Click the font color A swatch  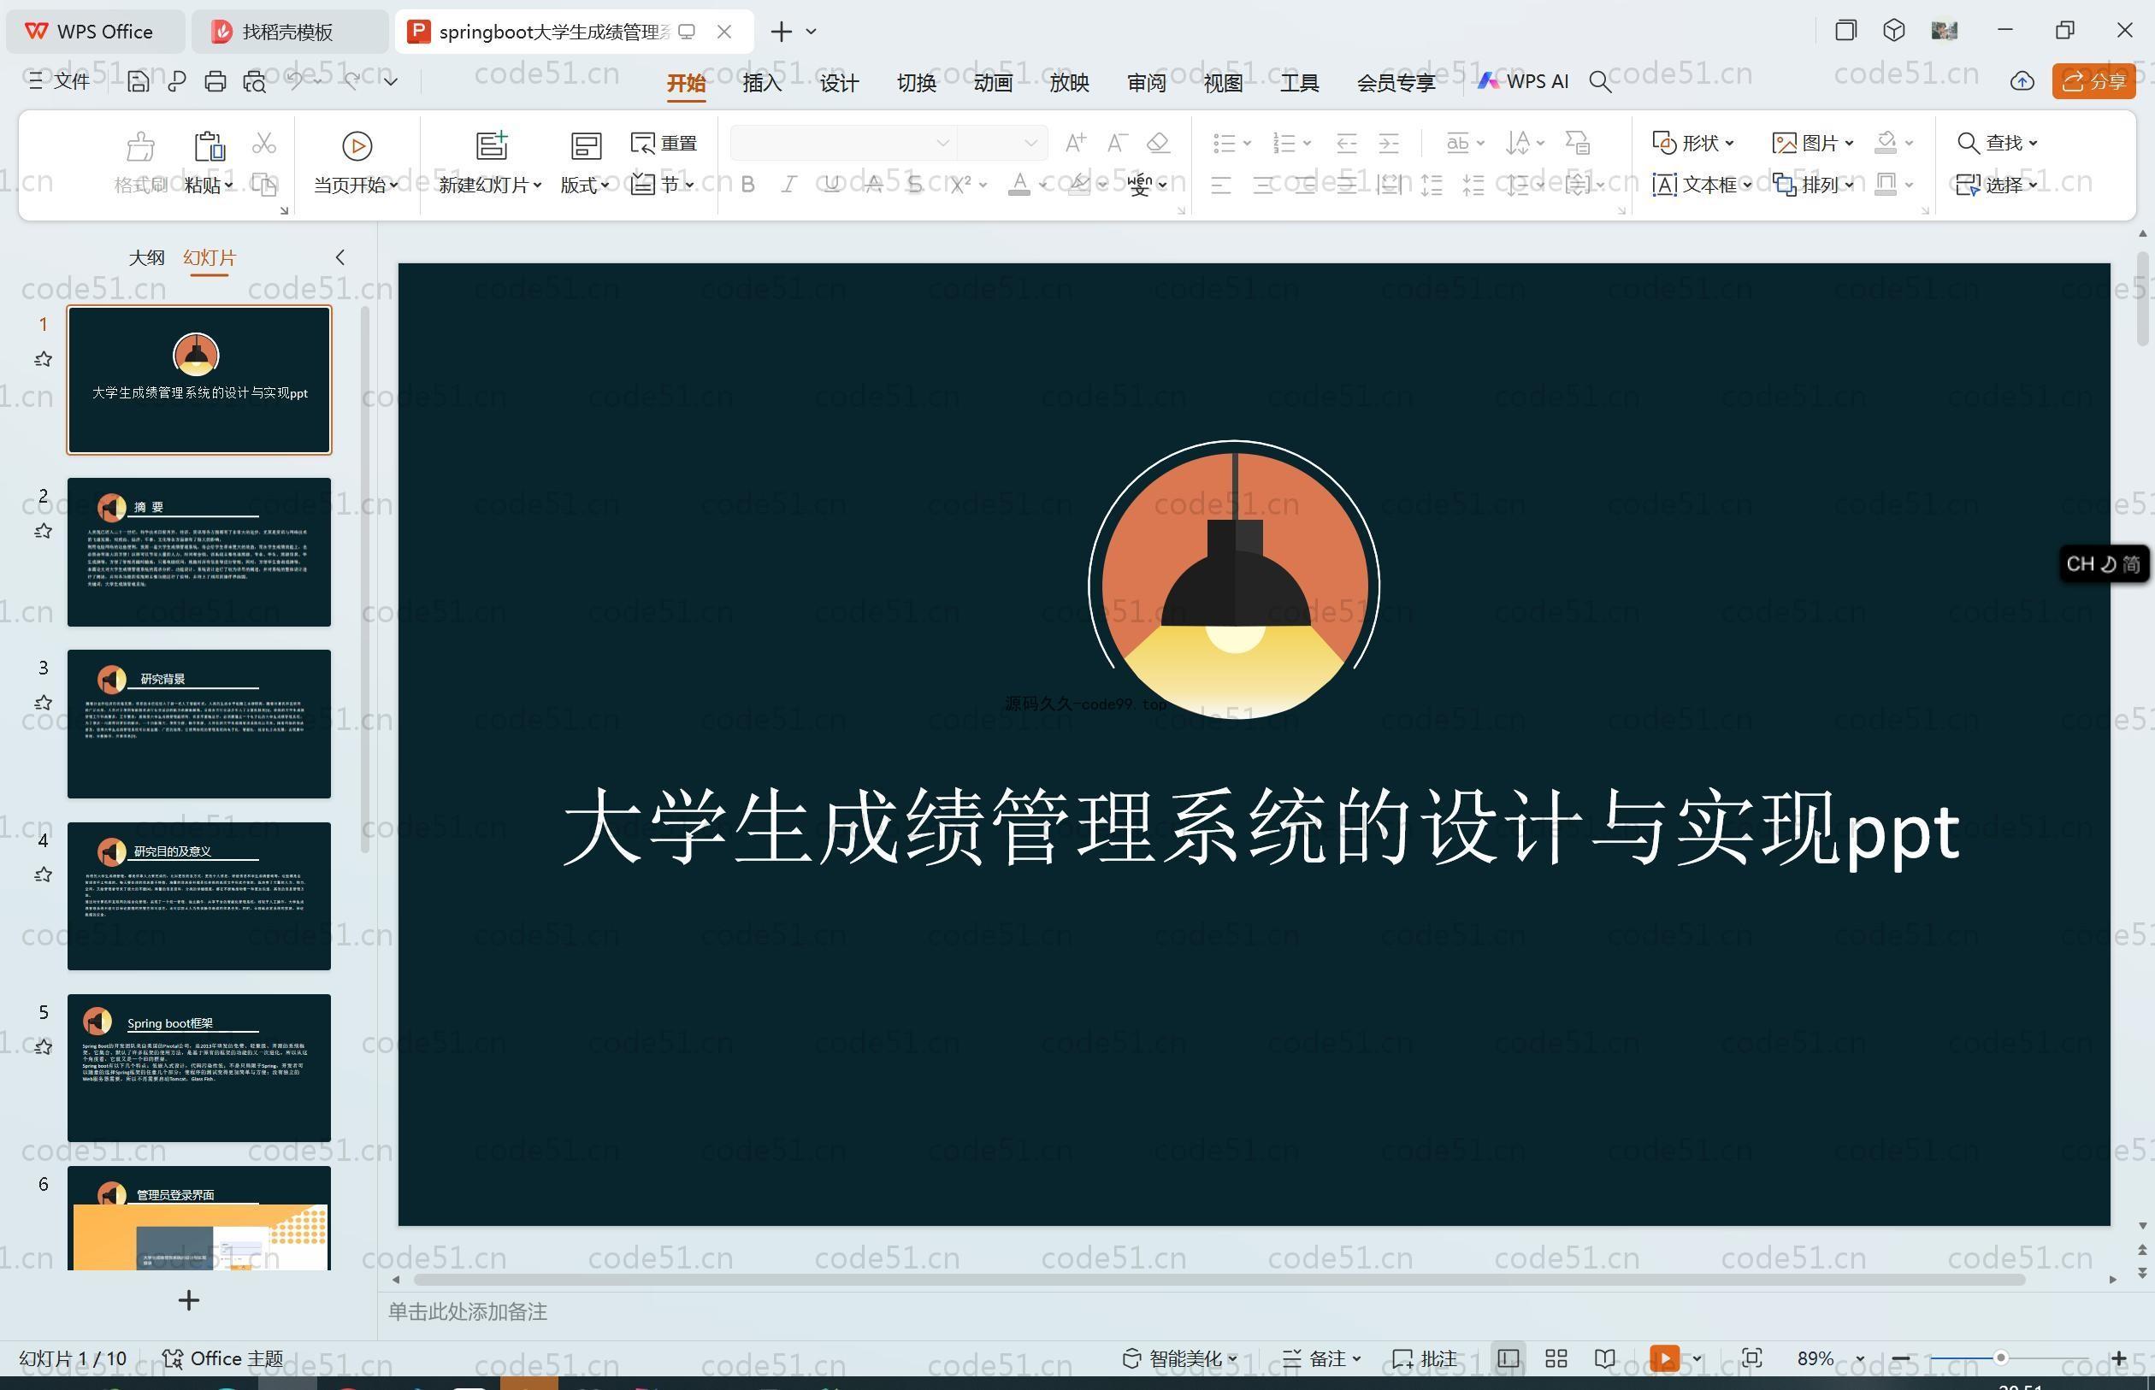pos(1019,184)
